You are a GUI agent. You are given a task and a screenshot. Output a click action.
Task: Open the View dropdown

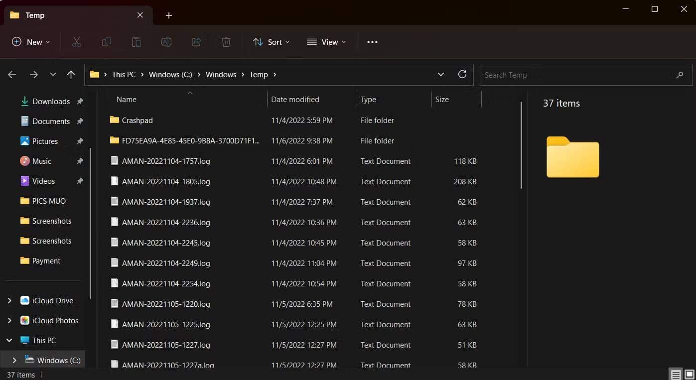326,42
